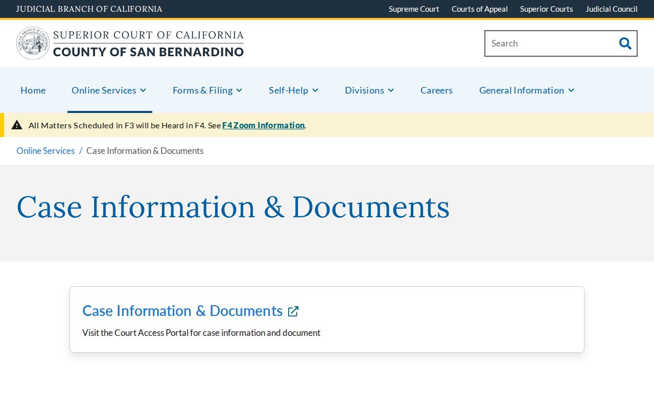654x409 pixels.
Task: Expand the Divisions menu
Action: coord(369,90)
